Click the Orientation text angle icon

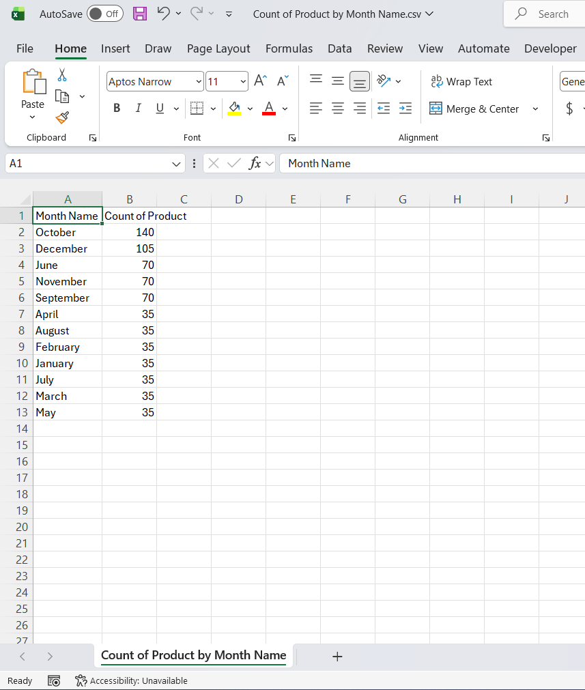coord(384,81)
